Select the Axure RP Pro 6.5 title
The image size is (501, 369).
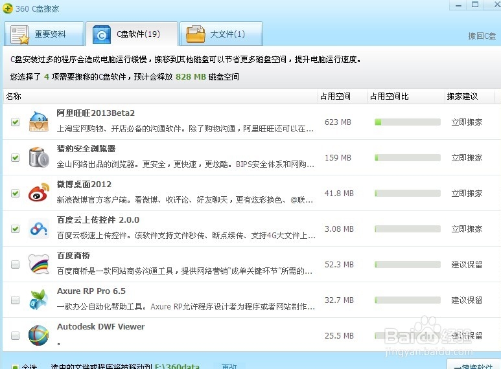[91, 291]
